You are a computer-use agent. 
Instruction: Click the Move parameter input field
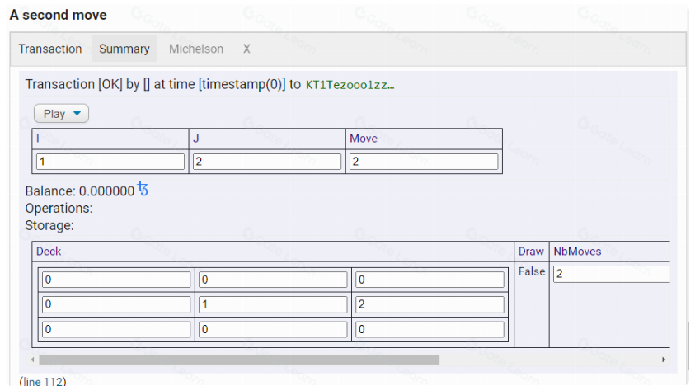click(x=424, y=162)
